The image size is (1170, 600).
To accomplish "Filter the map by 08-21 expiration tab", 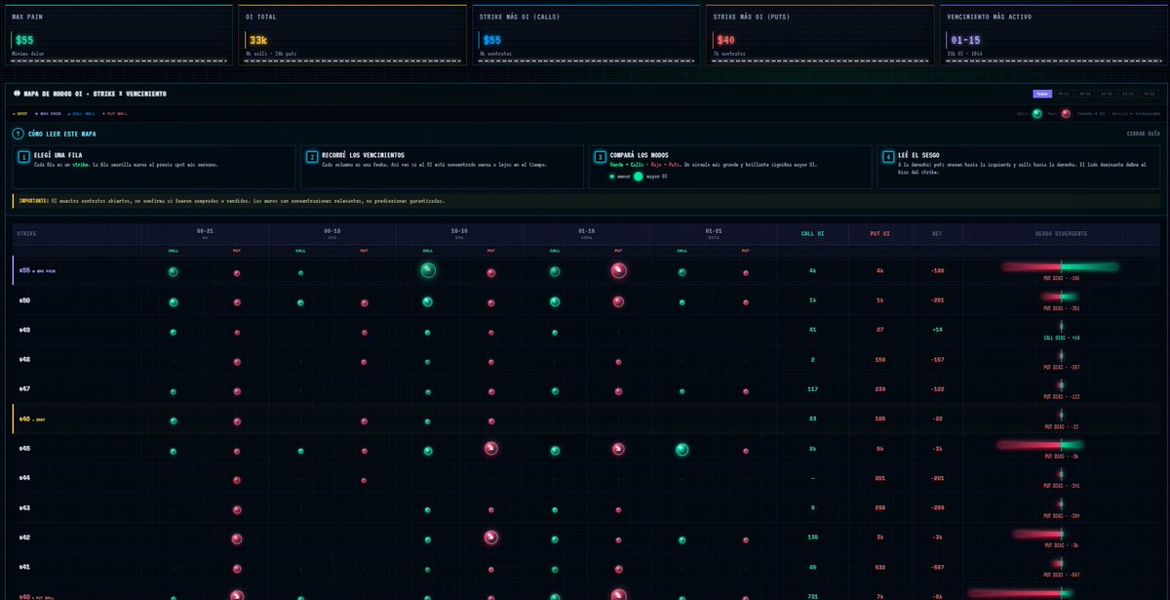I will point(1064,94).
